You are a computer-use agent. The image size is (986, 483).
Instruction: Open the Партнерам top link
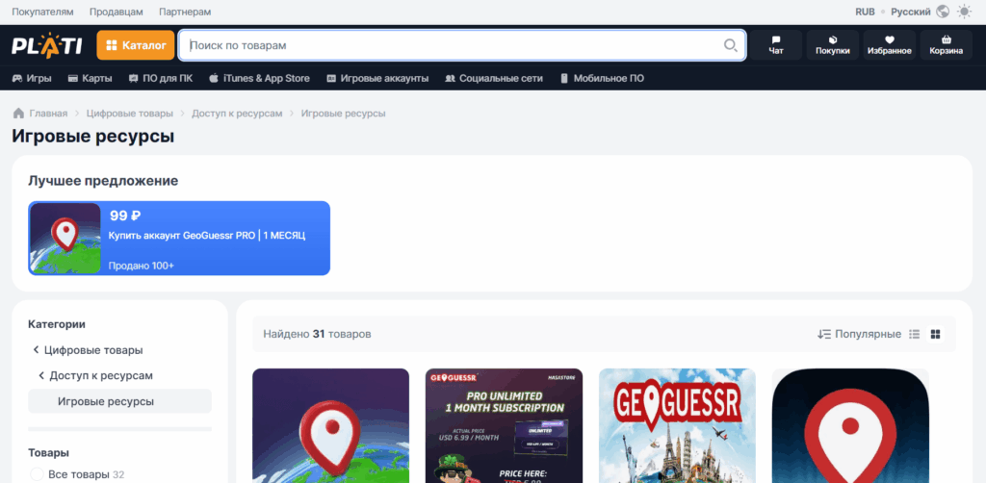185,12
